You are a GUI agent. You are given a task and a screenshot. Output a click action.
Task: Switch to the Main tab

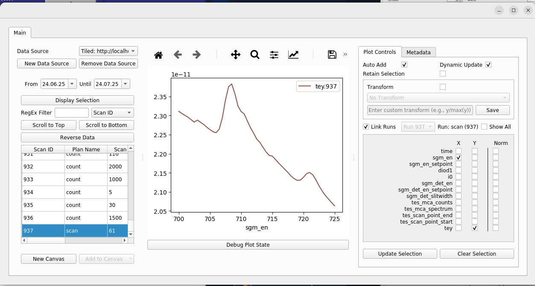point(20,33)
